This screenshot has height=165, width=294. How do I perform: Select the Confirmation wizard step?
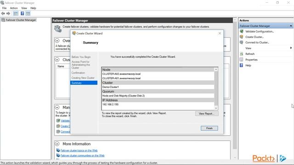click(x=78, y=73)
